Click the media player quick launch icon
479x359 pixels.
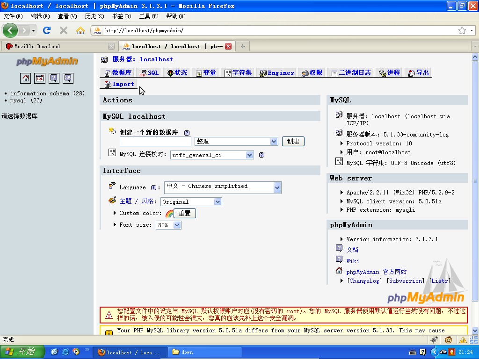tap(76, 352)
